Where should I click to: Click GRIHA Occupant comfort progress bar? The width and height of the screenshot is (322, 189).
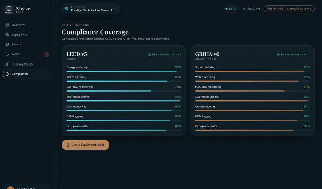[253, 130]
